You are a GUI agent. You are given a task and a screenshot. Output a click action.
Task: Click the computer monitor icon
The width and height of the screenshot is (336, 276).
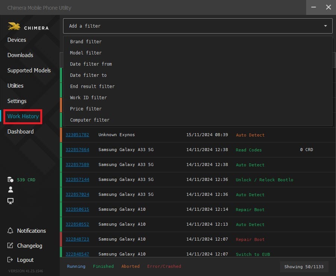tap(10, 201)
